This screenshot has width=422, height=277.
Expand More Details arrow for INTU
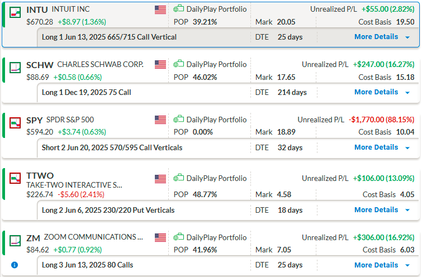[x=407, y=37]
